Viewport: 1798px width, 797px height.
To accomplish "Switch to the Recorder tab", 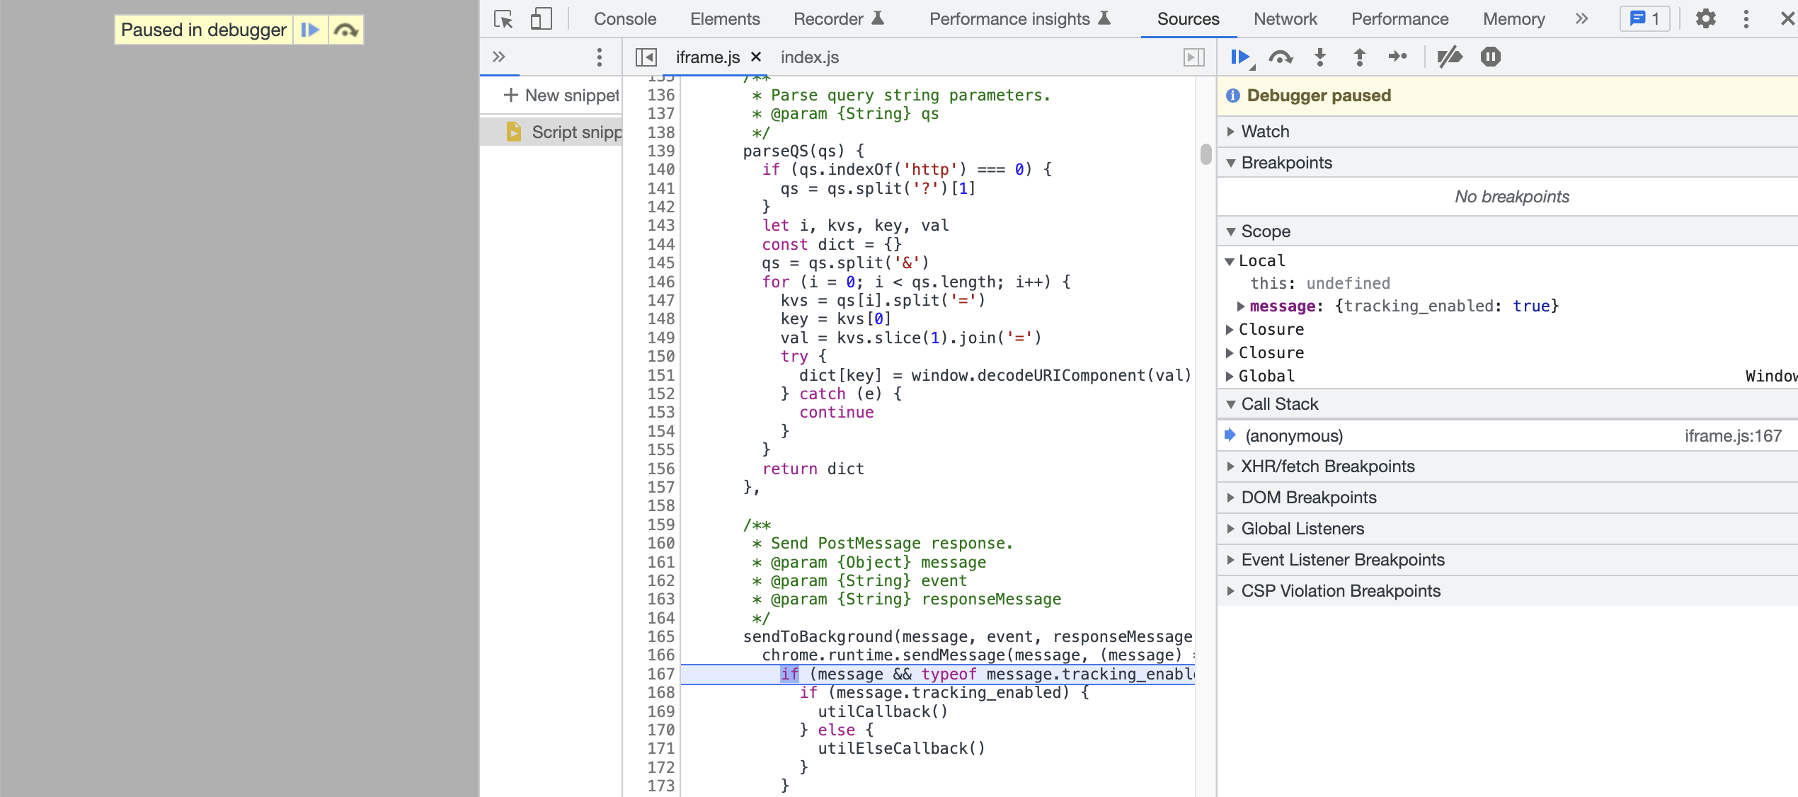I will coord(838,19).
